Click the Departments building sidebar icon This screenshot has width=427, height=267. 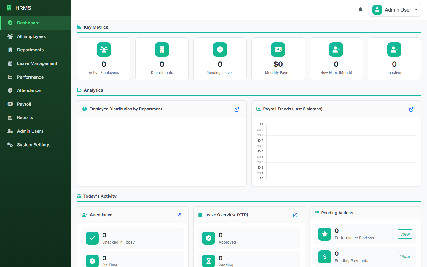pos(10,50)
